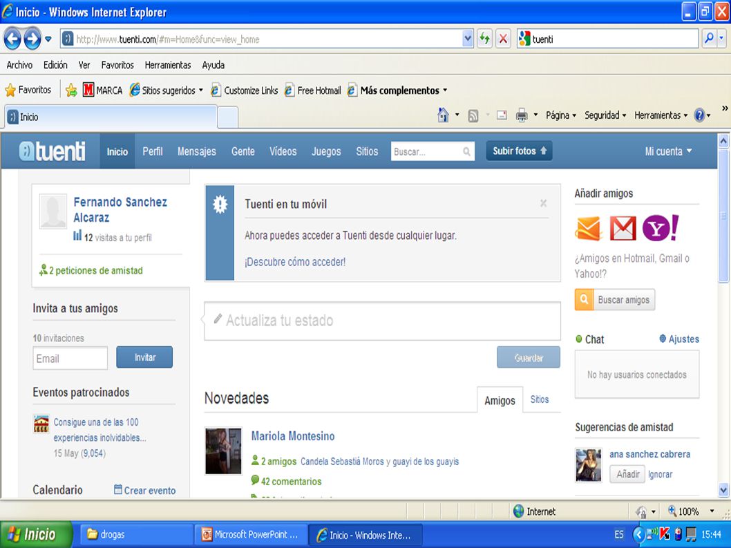
Task: Click the Gmail icon
Action: 623,229
